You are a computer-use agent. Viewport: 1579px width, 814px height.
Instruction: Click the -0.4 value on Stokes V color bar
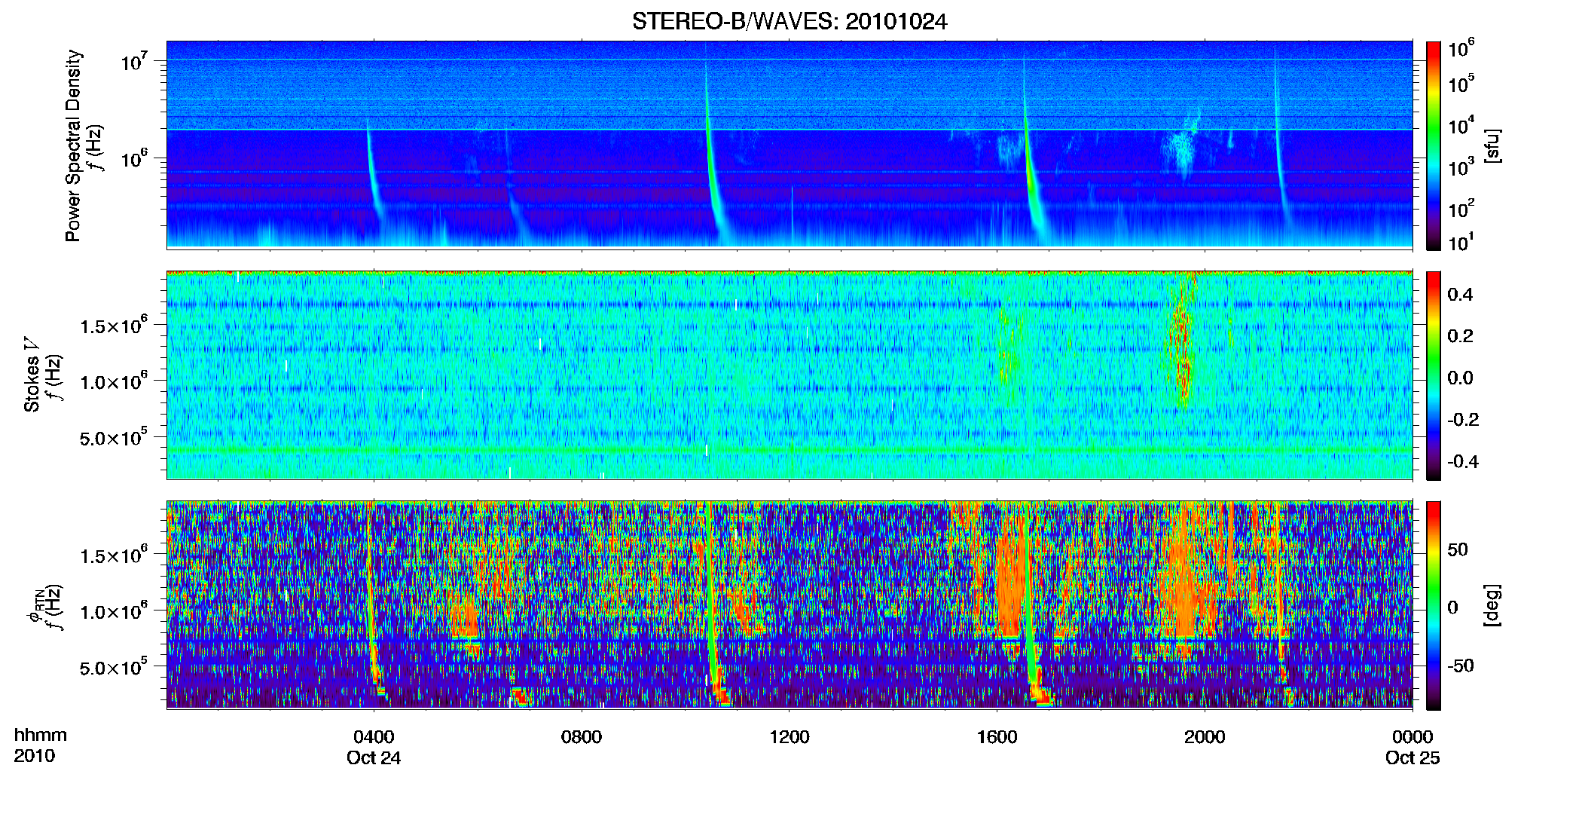pos(1462,461)
